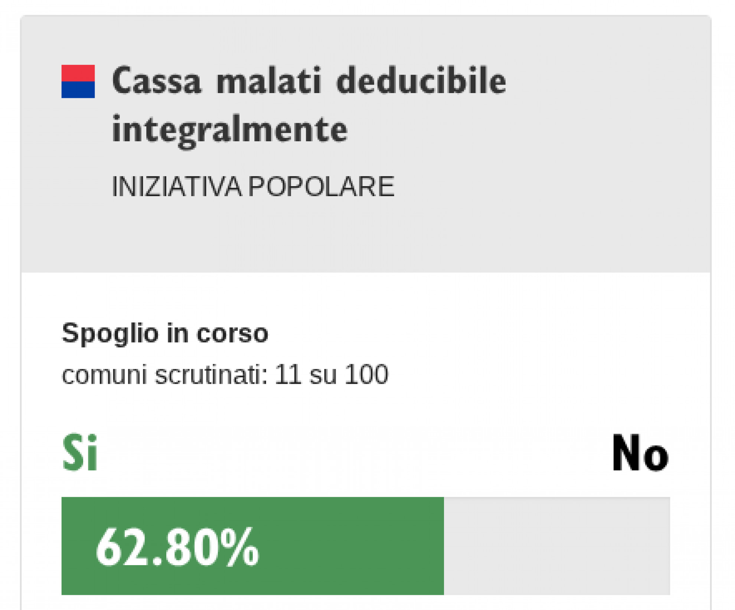735x610 pixels.
Task: Select the green "Sì" label
Action: [80, 453]
